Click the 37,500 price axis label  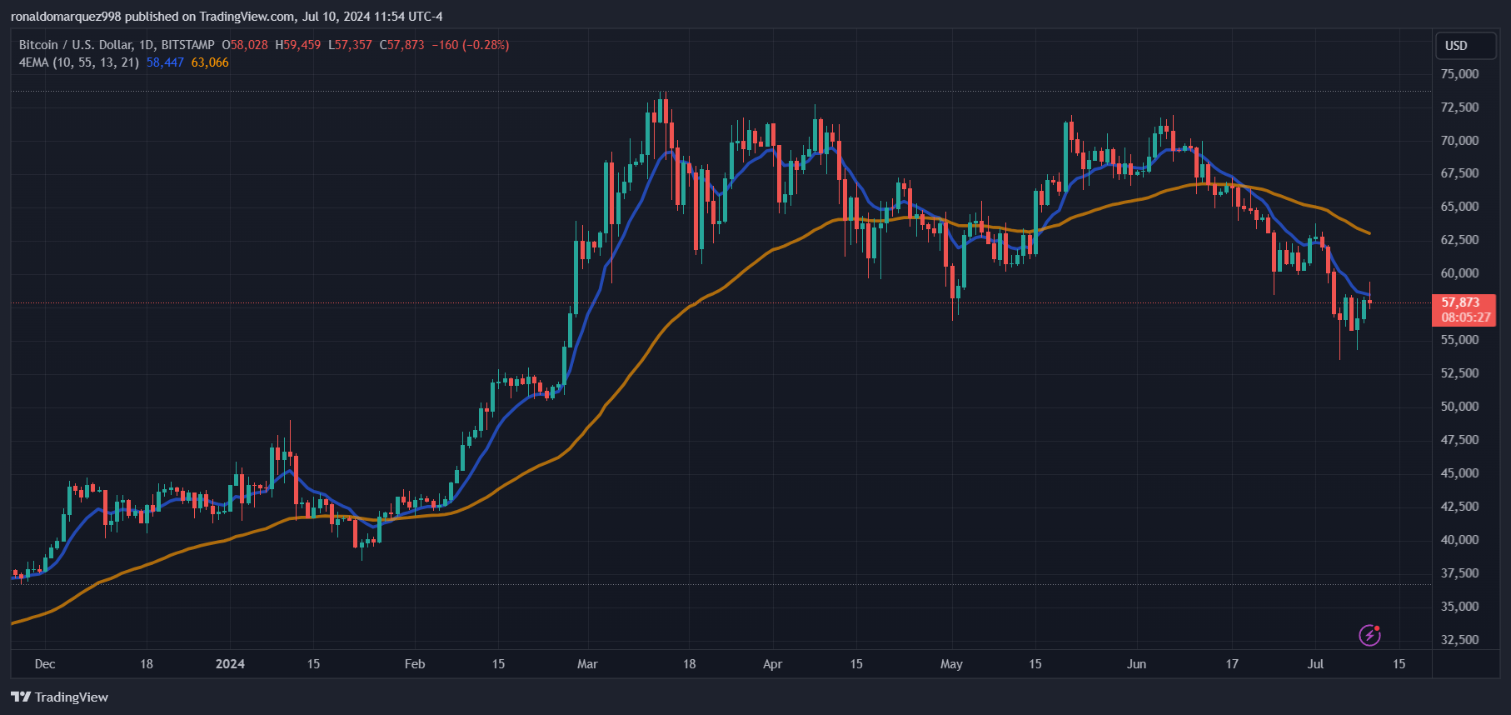[x=1460, y=573]
